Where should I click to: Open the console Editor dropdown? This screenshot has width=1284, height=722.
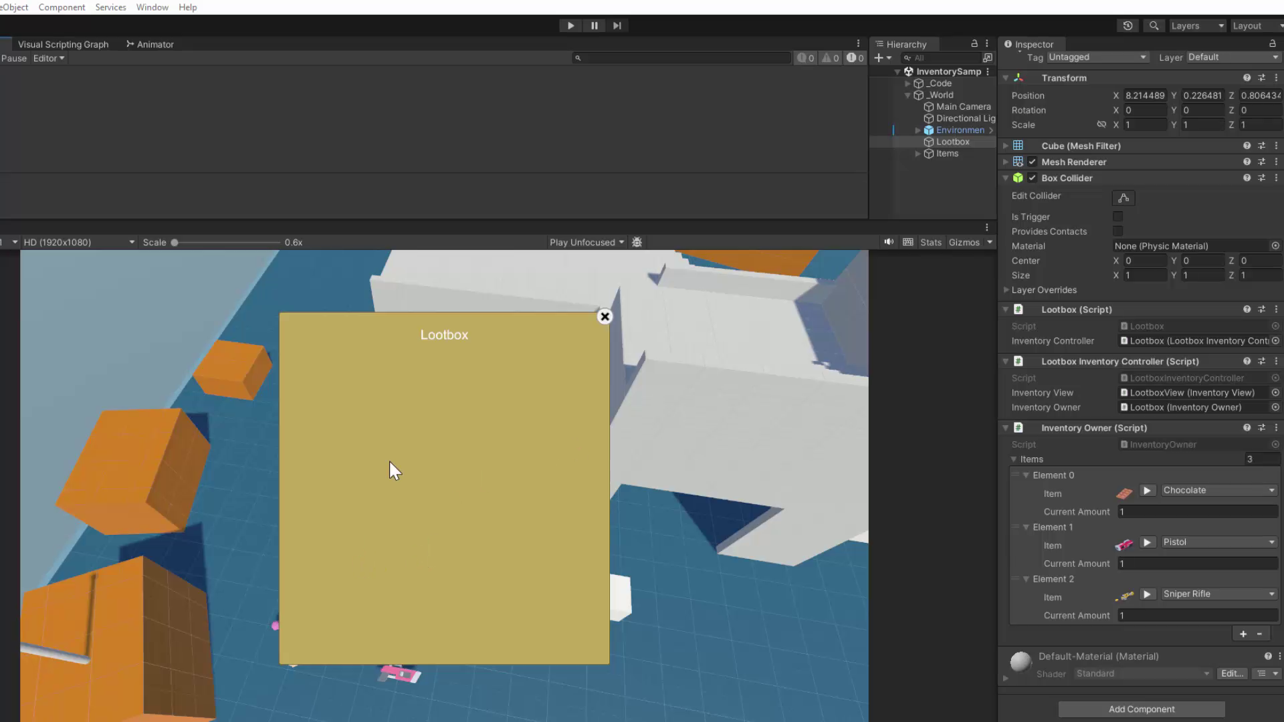point(49,58)
